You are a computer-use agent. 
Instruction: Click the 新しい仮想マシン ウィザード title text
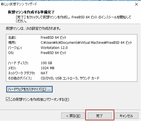point(19,4)
